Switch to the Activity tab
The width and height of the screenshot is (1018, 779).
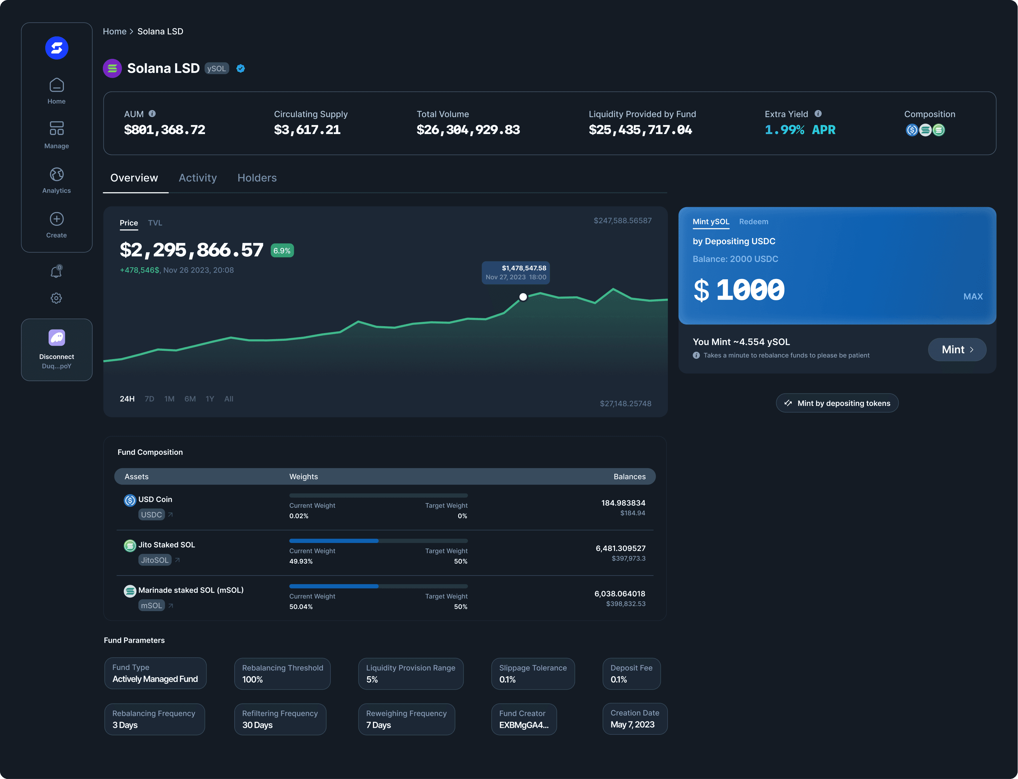(x=198, y=178)
